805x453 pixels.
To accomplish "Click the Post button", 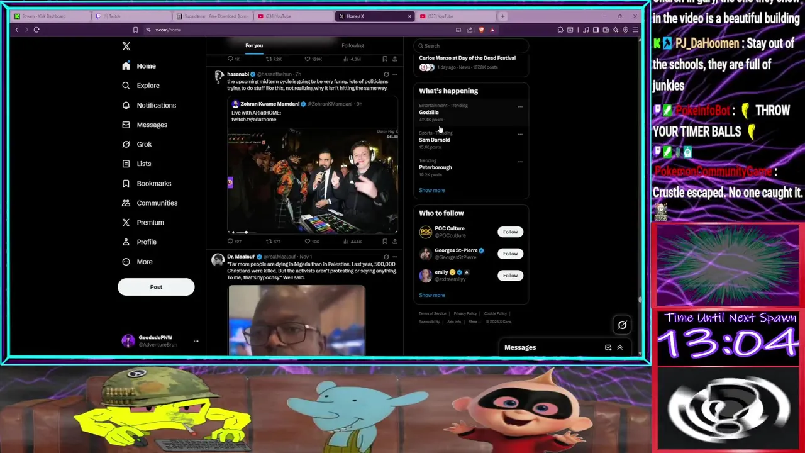I will click(x=156, y=287).
